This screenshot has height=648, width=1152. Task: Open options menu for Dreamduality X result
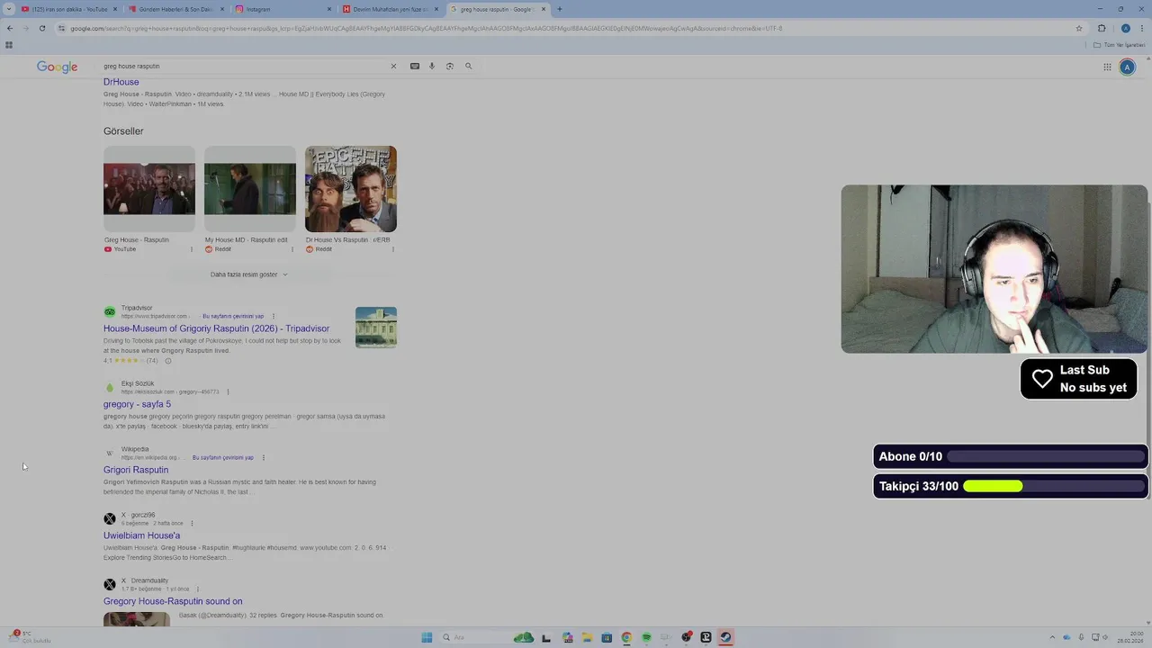(x=198, y=589)
